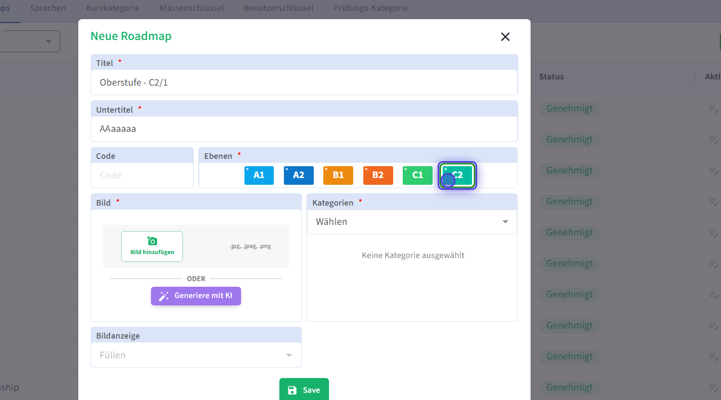Click edit icon in third table row
Screen dimensions: 721x400
click(714, 171)
